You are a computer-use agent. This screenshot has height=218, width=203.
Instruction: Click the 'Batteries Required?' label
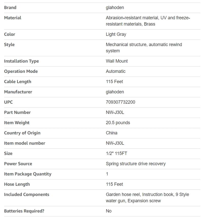(24, 211)
